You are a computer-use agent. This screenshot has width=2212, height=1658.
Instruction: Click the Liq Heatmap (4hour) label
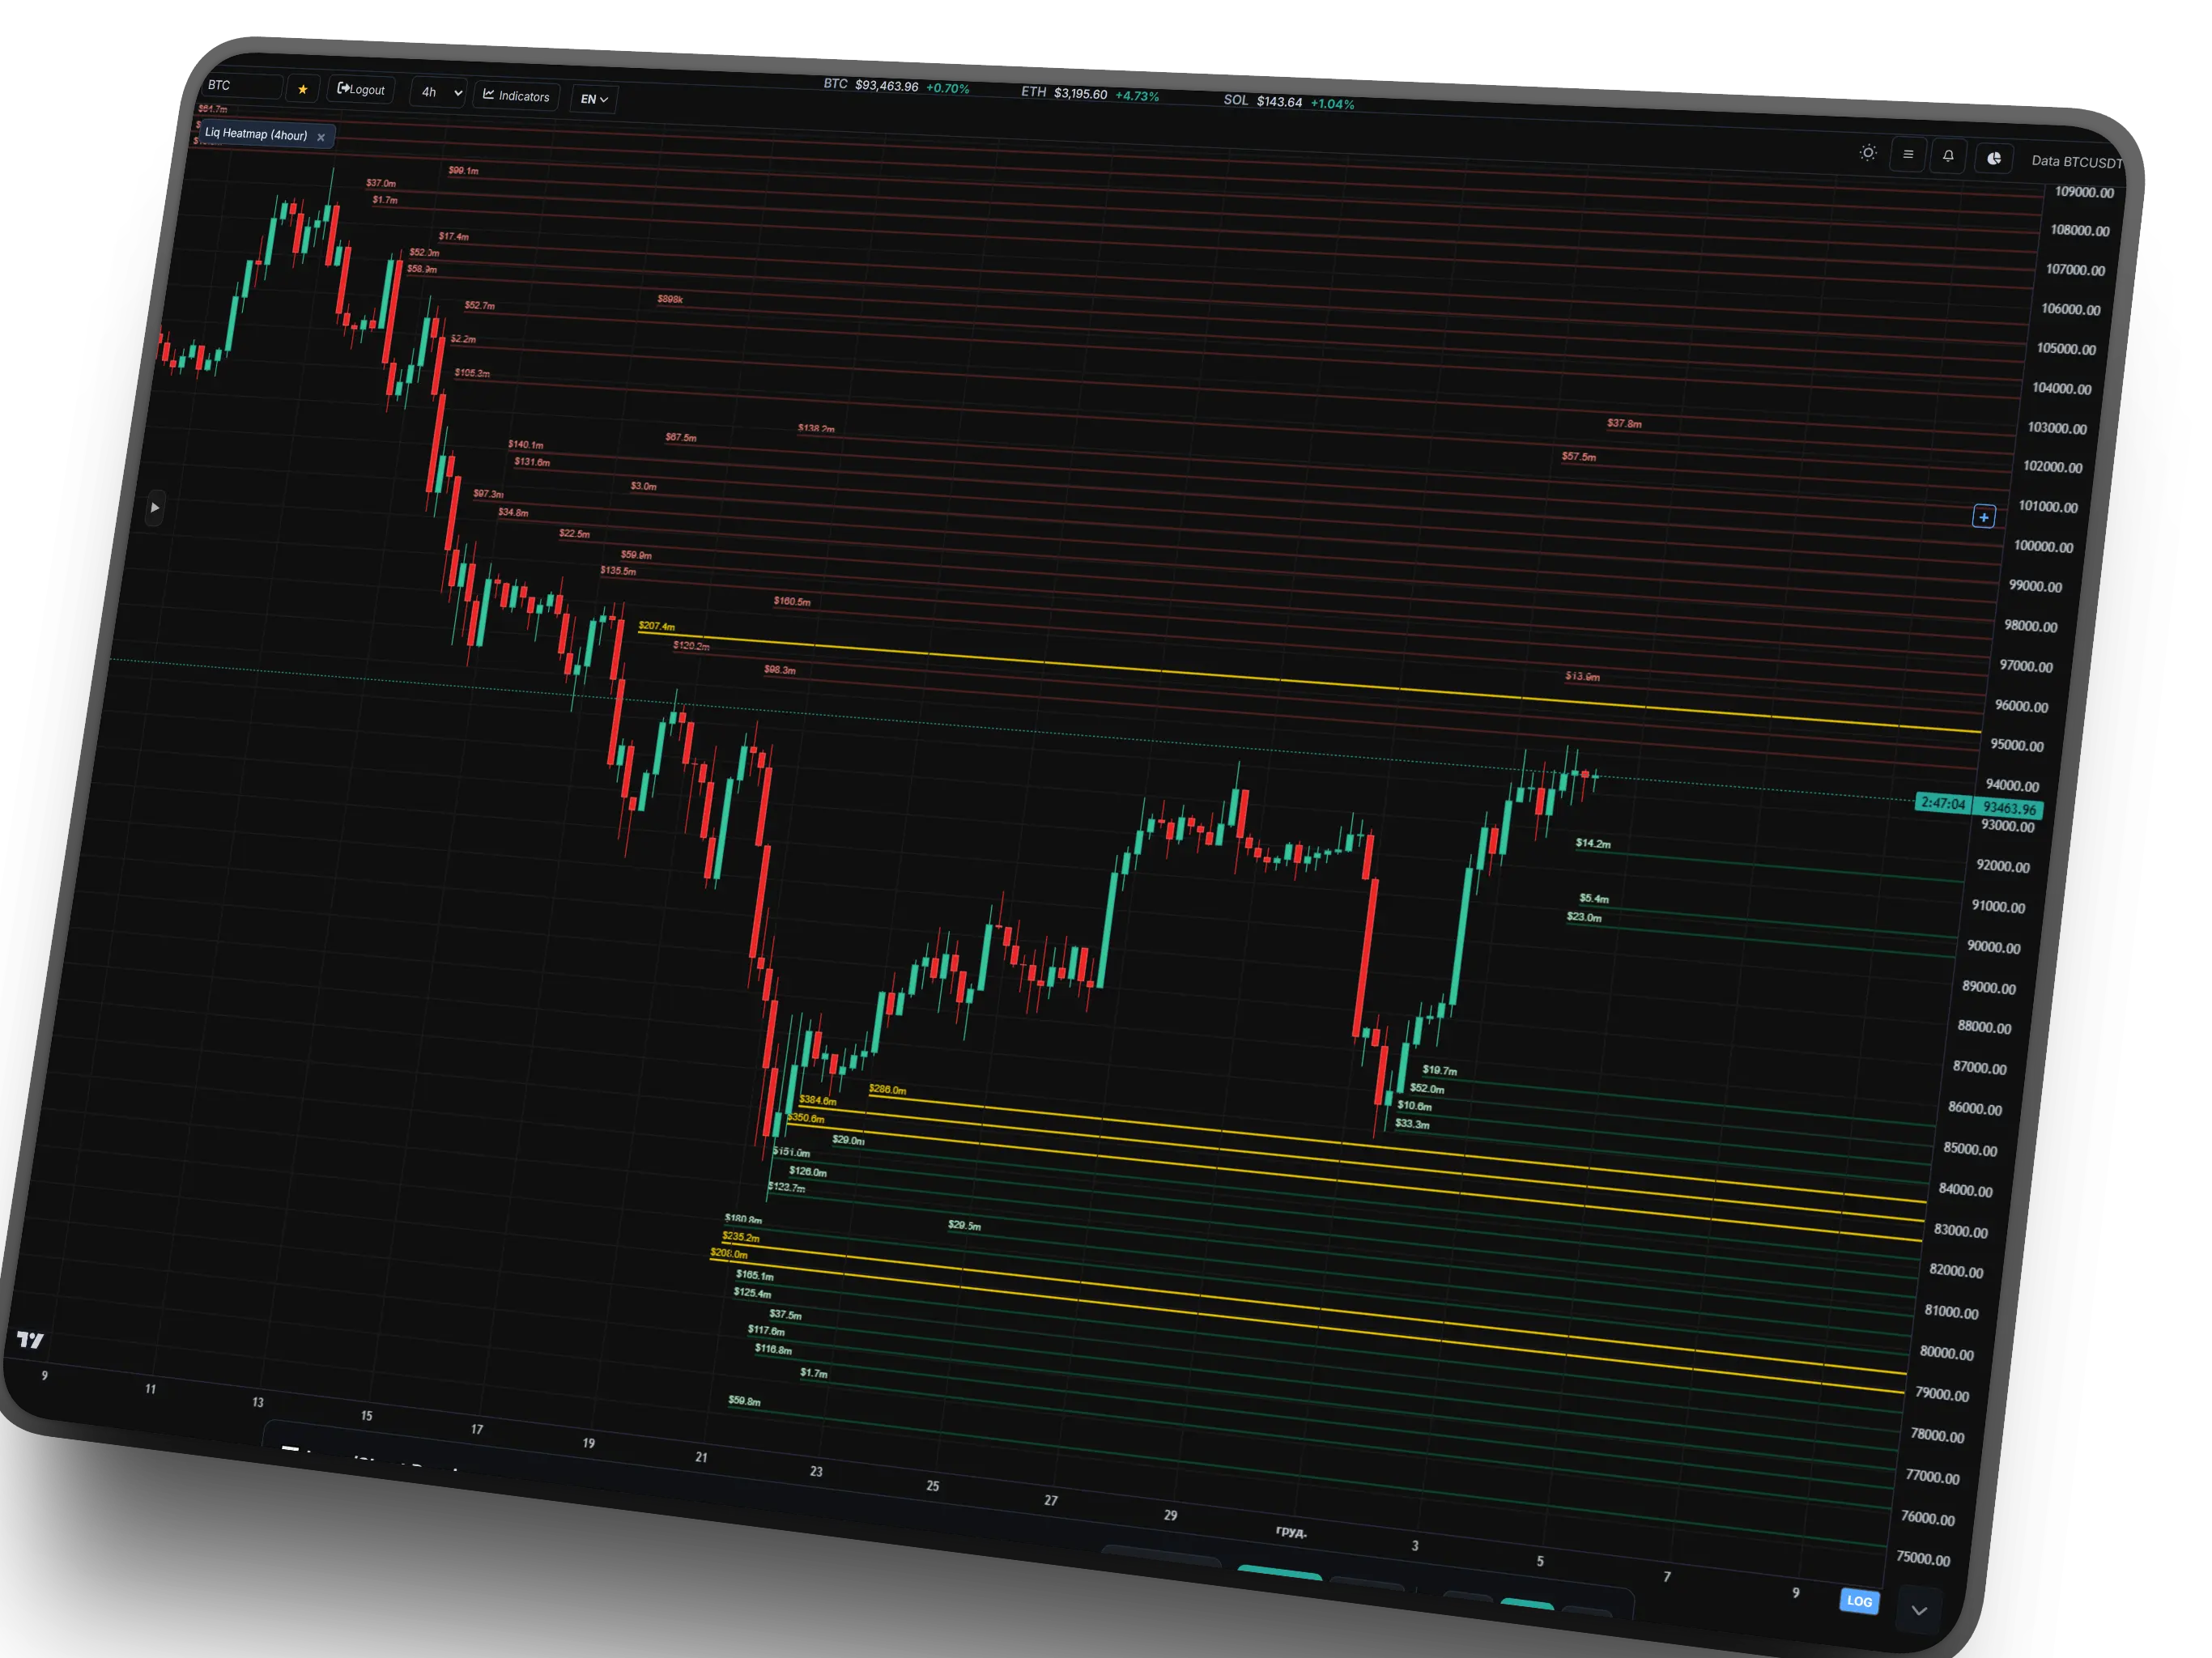coord(255,134)
